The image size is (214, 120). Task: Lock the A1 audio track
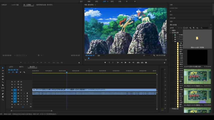pos(12,93)
